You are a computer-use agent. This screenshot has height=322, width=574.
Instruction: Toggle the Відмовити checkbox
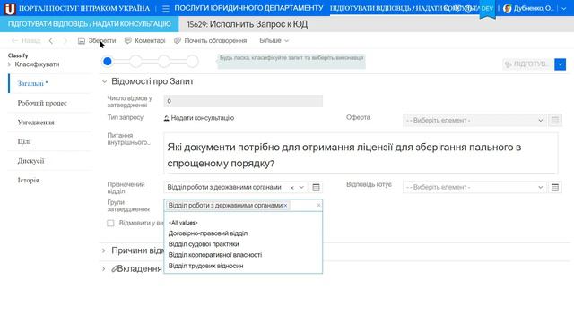pos(110,223)
